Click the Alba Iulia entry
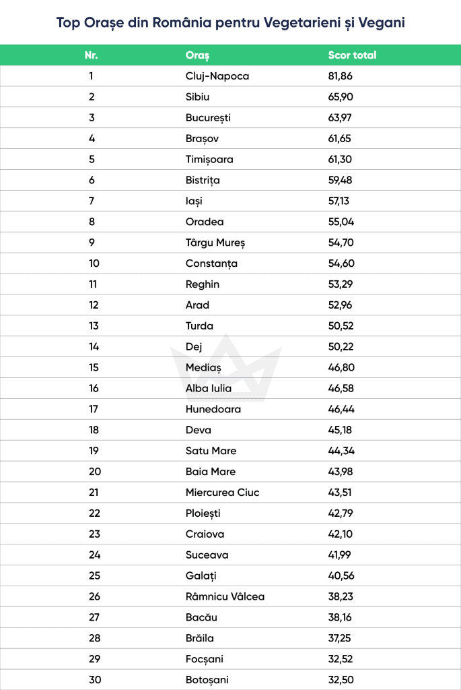 coord(209,388)
